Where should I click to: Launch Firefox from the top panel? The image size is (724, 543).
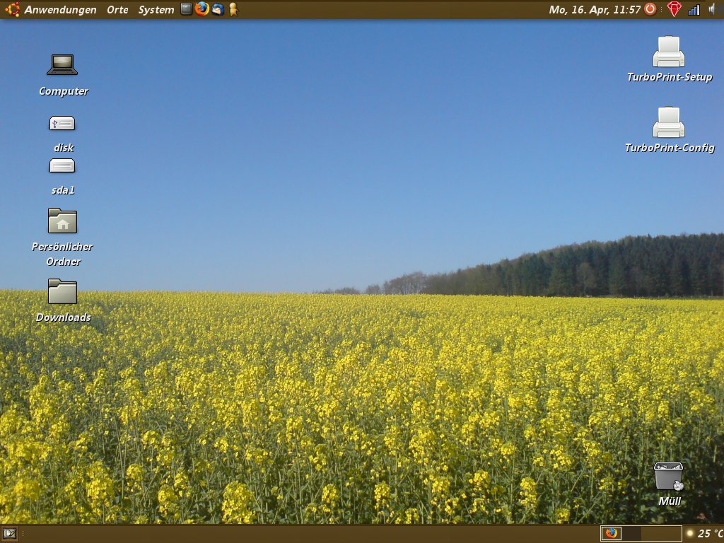point(202,8)
